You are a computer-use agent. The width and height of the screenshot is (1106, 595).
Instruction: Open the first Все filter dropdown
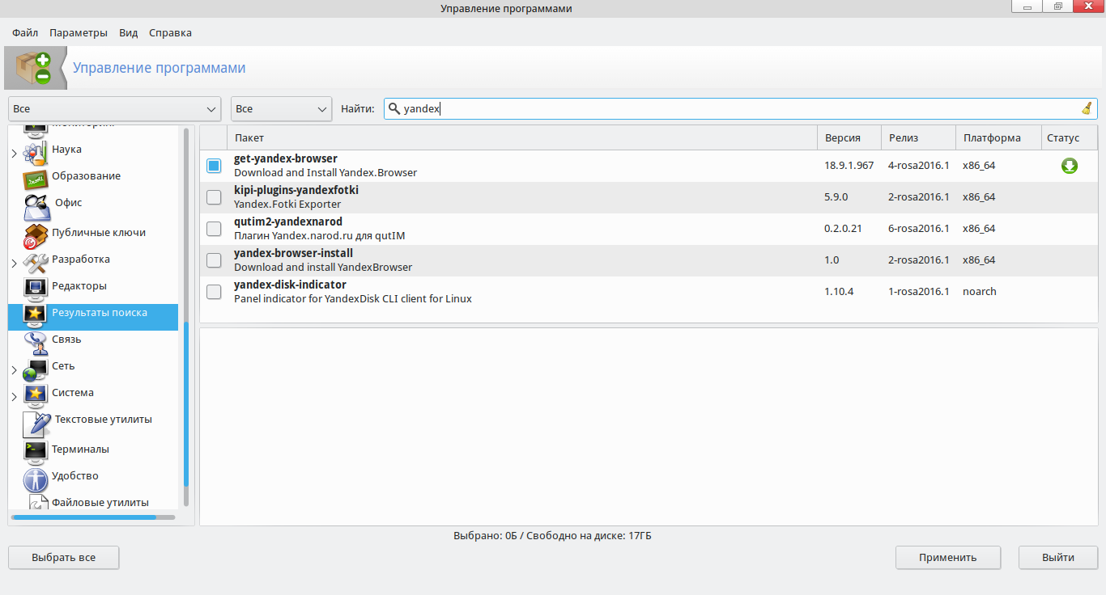tap(114, 108)
